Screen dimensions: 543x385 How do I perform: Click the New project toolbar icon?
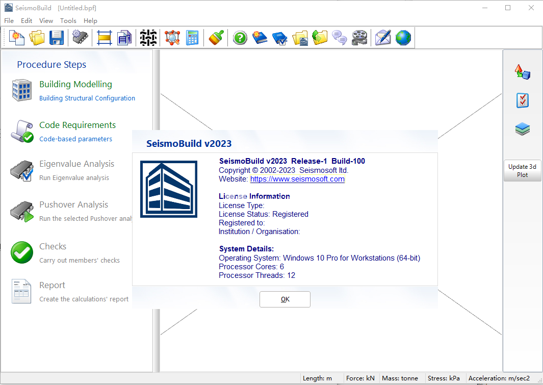(17, 38)
